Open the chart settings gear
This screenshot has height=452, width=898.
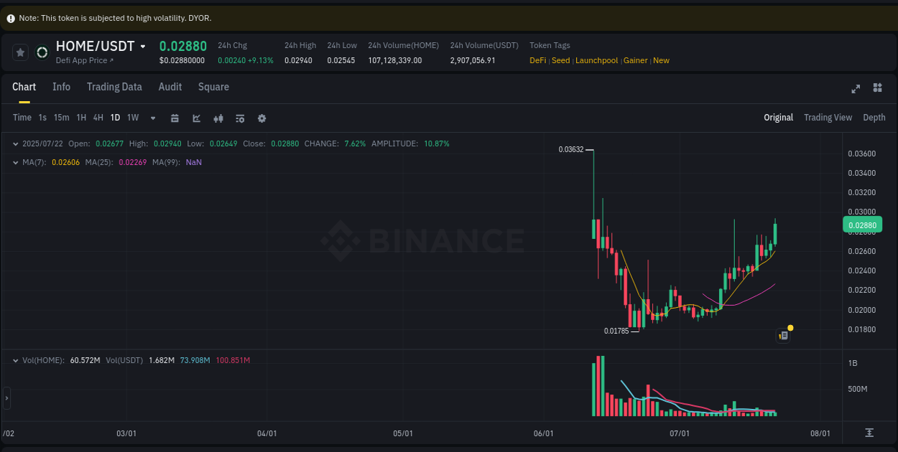click(x=261, y=118)
